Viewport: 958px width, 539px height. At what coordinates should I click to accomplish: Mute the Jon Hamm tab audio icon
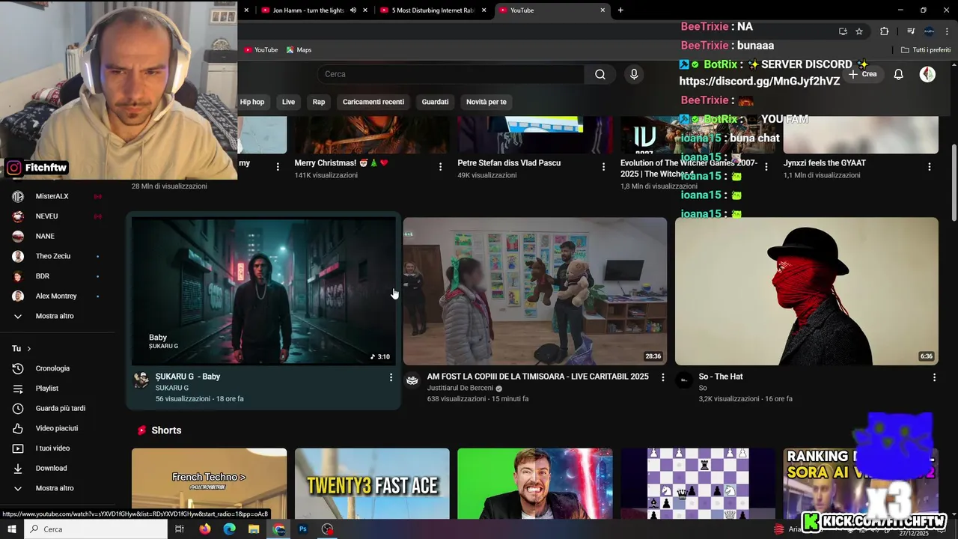tap(353, 10)
